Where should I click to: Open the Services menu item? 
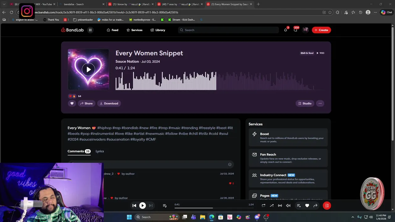tap(135, 30)
